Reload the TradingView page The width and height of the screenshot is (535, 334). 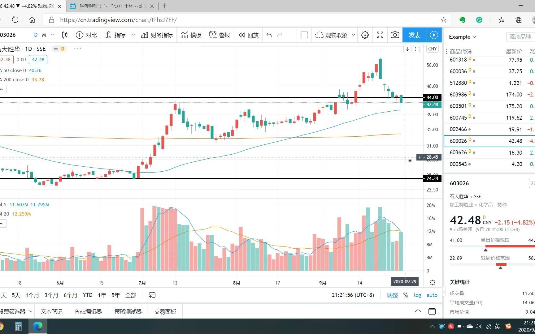pos(15,20)
